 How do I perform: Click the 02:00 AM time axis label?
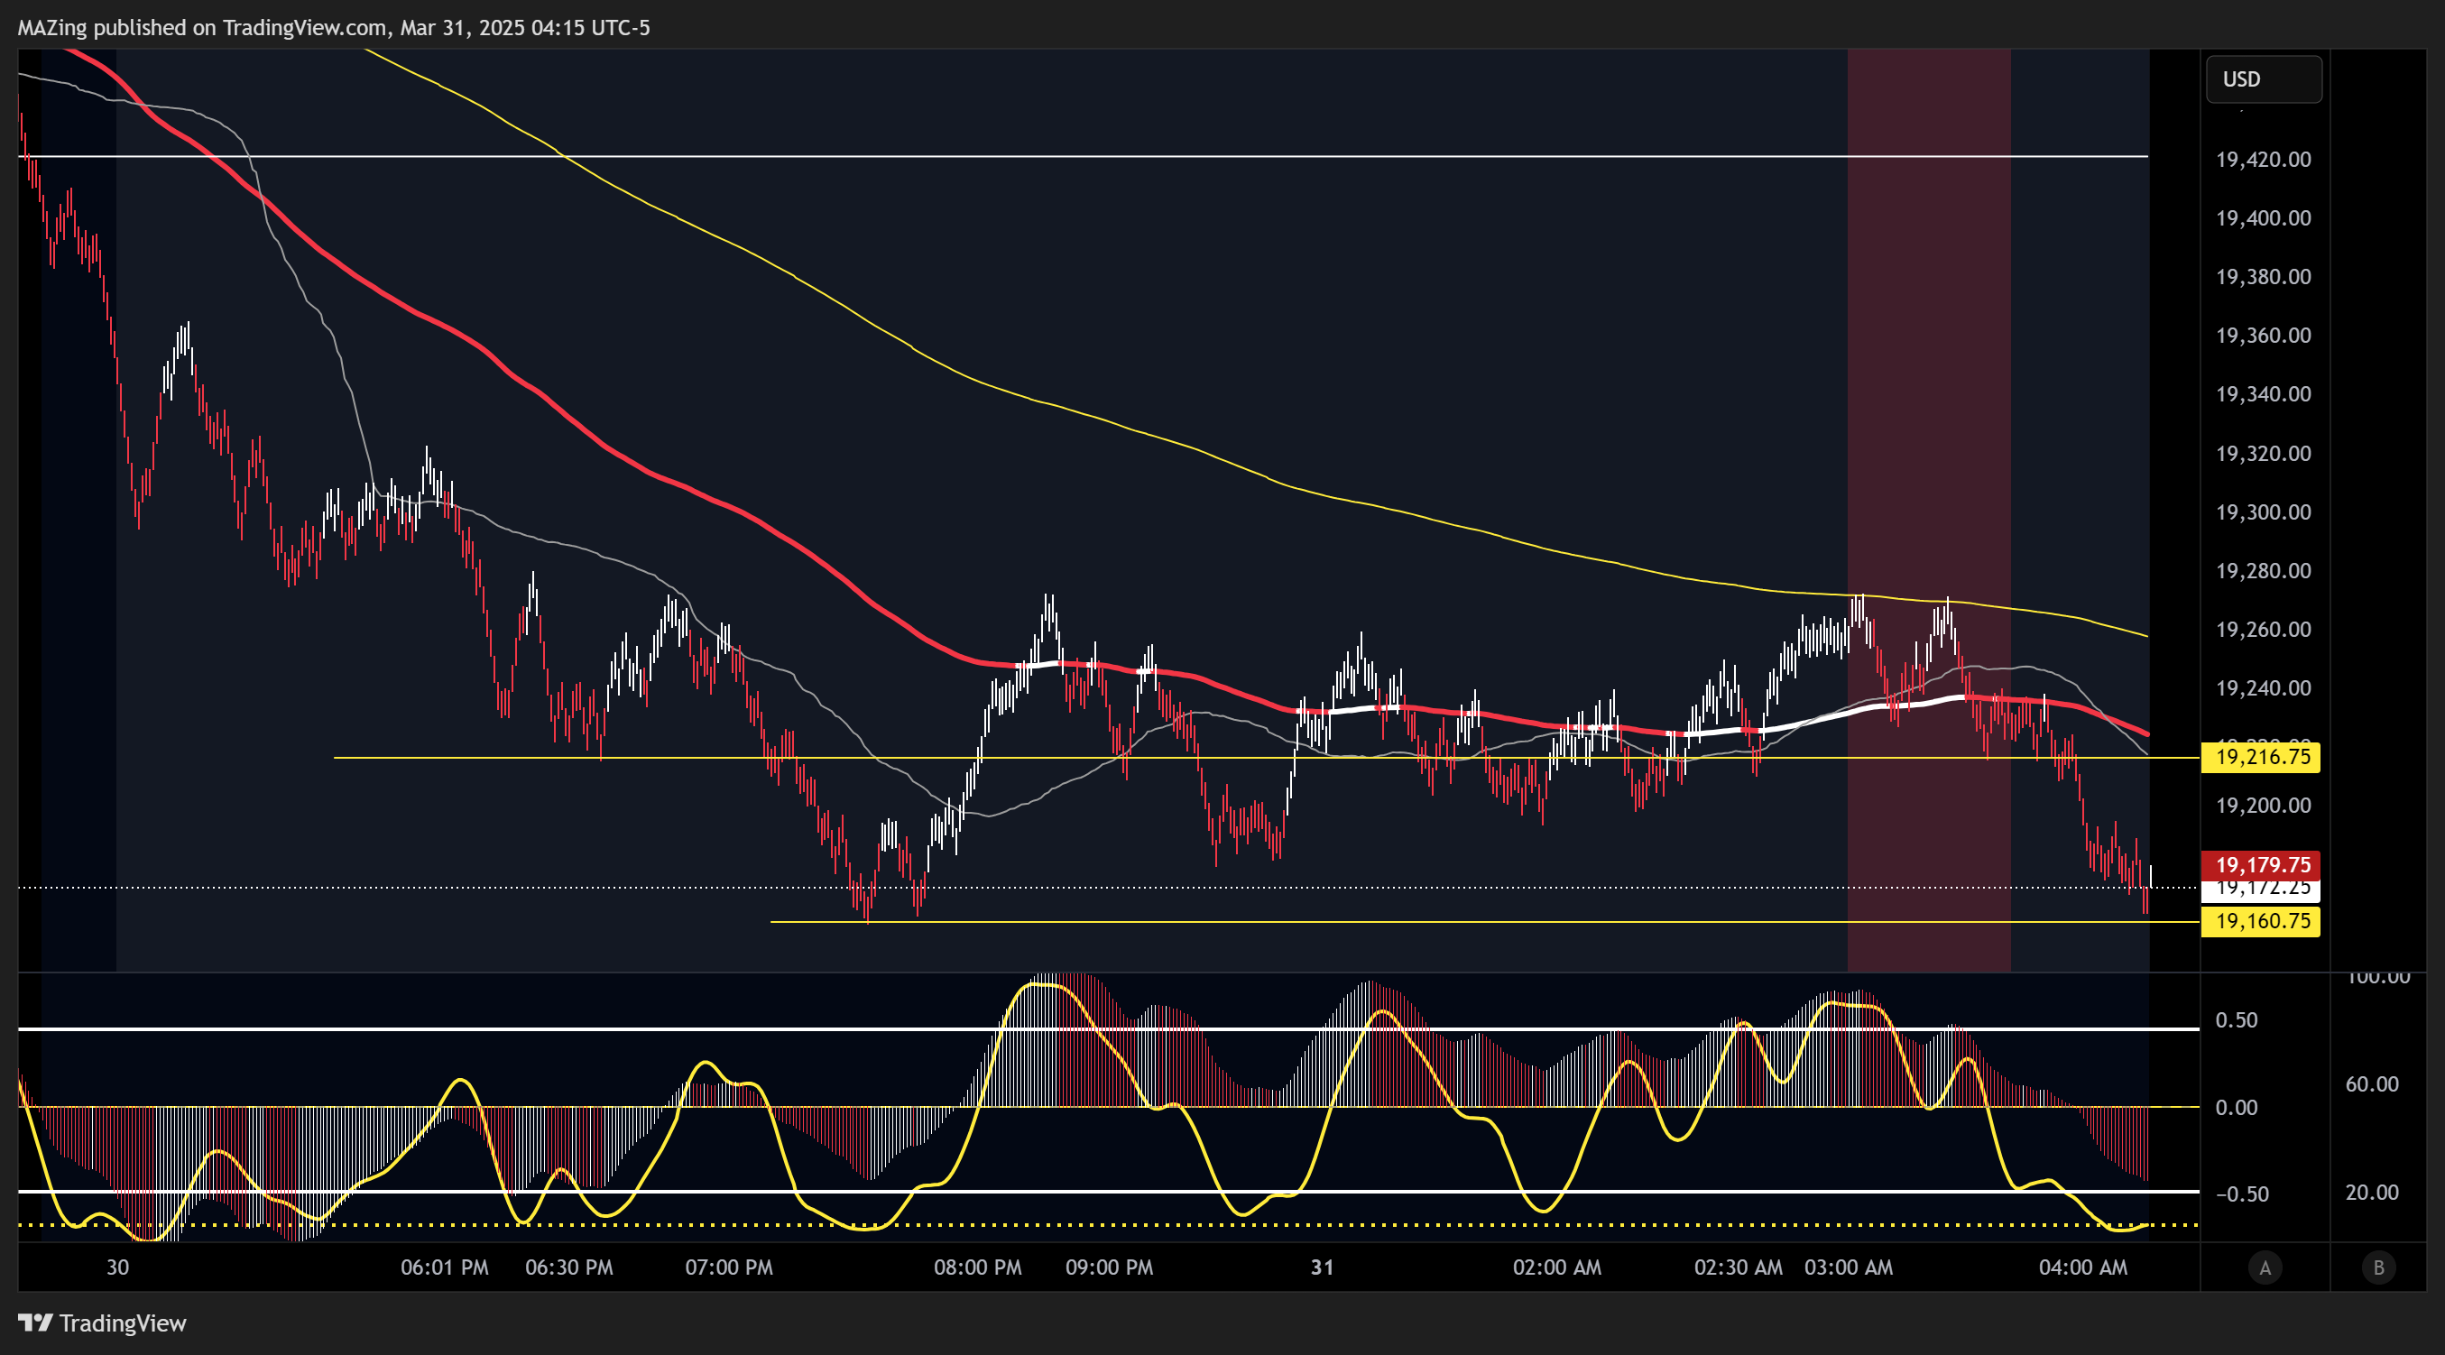1556,1267
